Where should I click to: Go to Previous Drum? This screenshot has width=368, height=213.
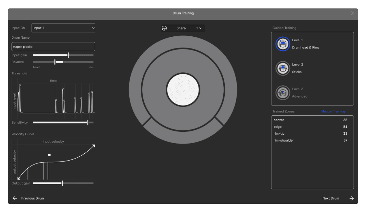(x=32, y=198)
